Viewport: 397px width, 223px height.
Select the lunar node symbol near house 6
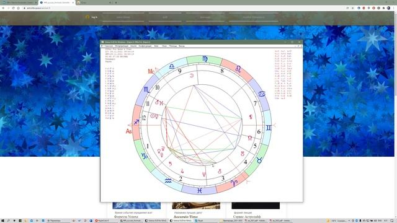250,138
